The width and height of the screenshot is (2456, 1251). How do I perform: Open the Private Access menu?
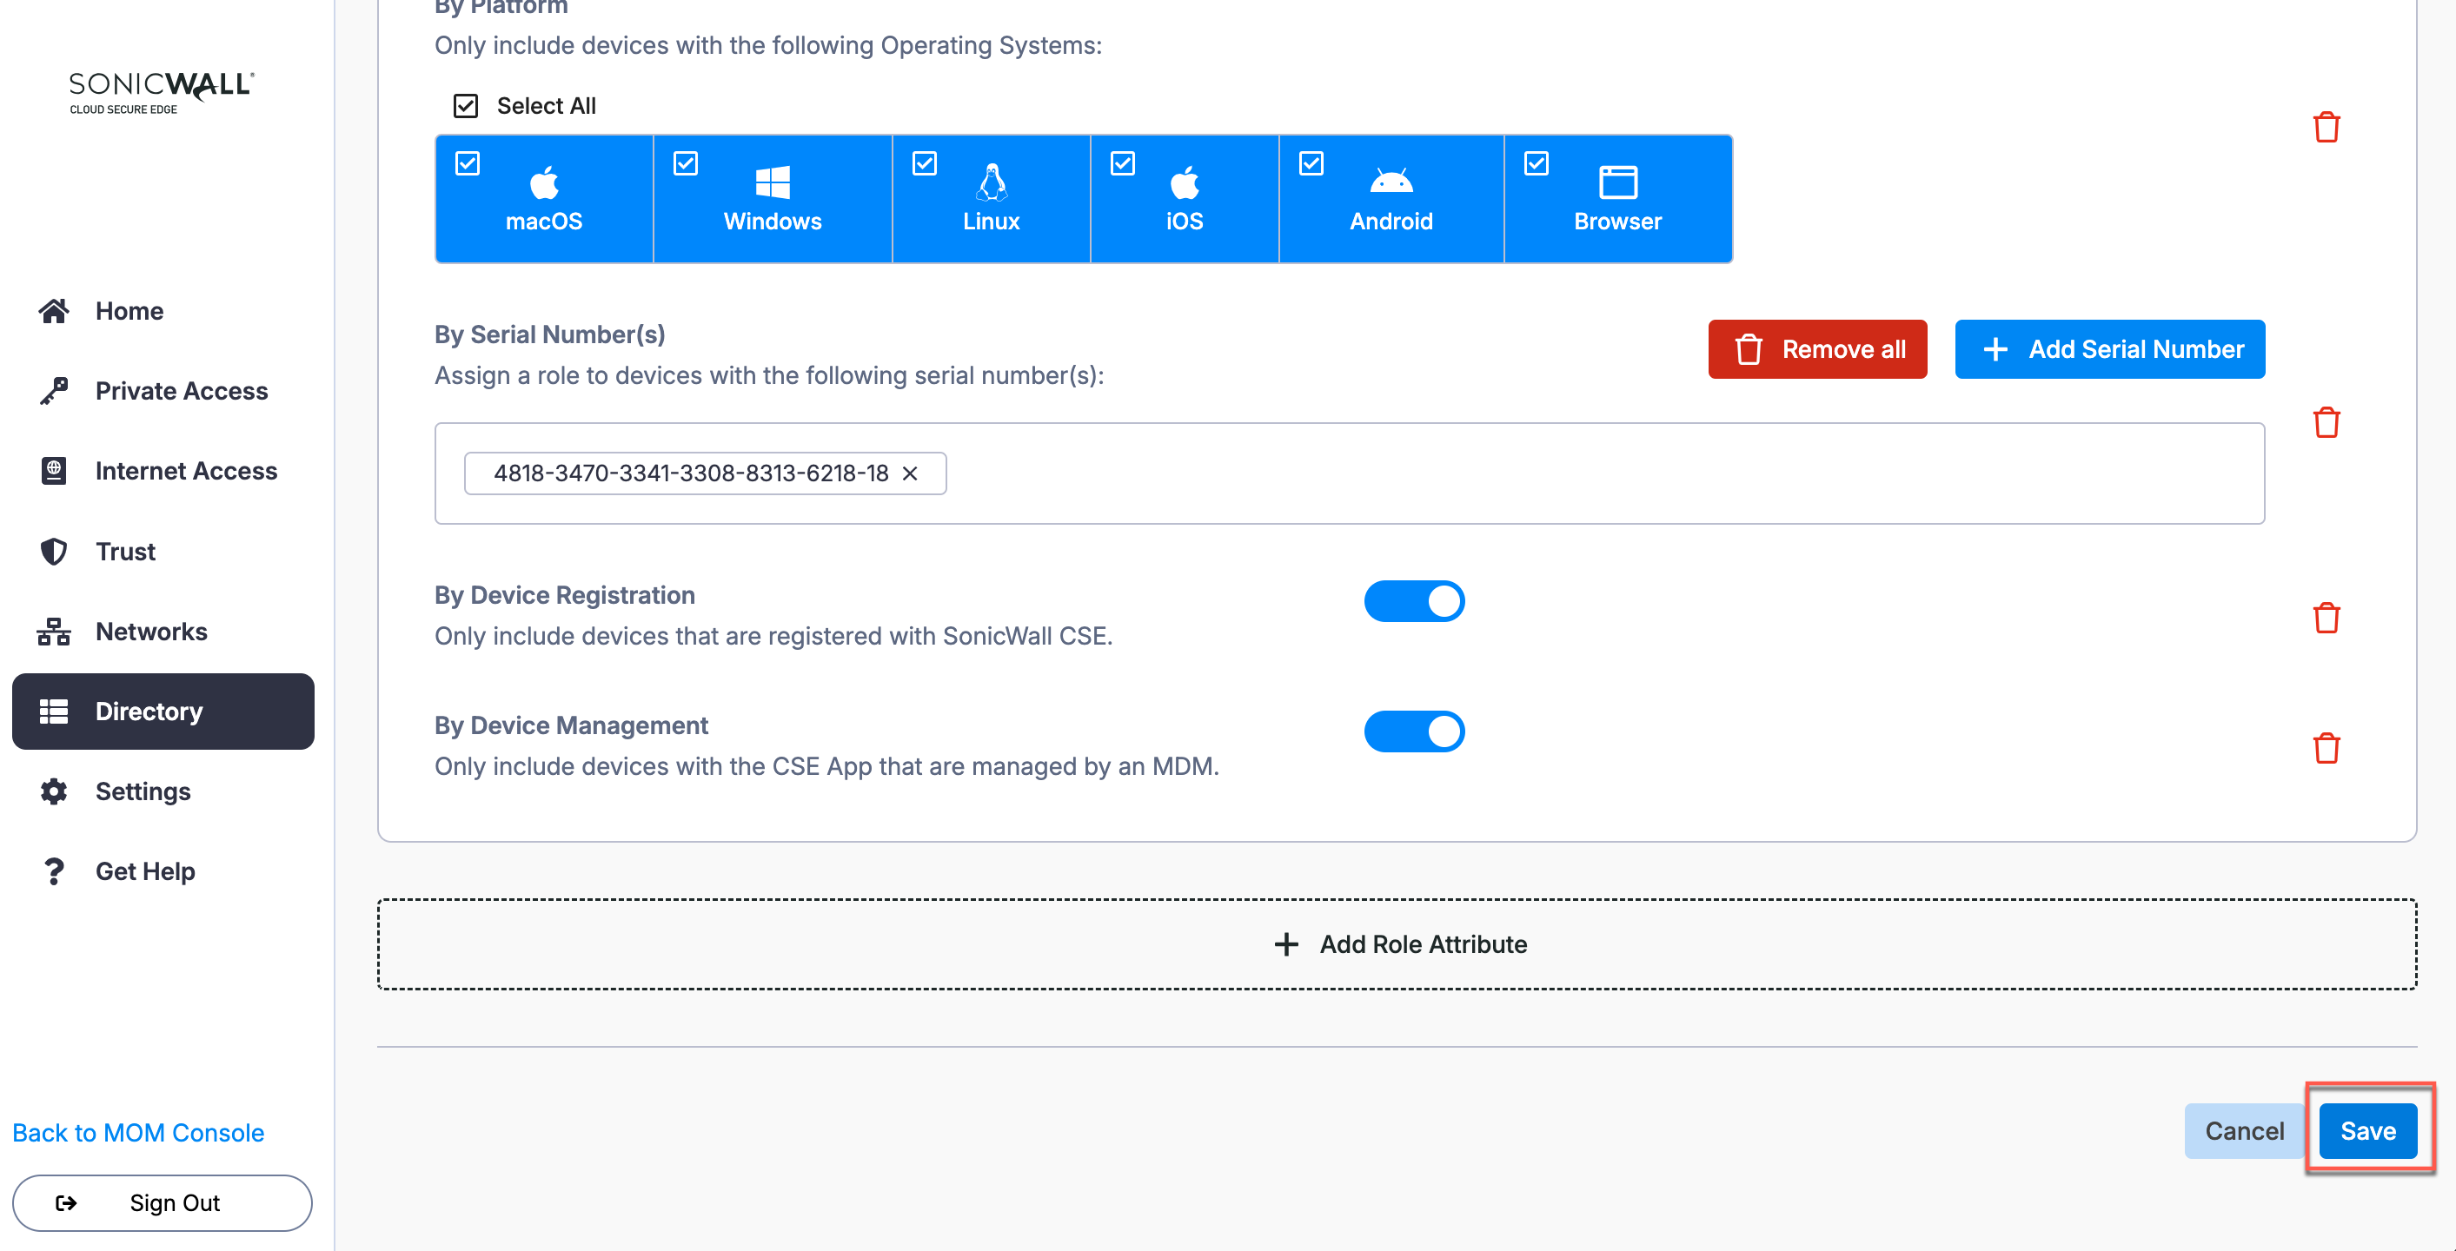(x=181, y=391)
